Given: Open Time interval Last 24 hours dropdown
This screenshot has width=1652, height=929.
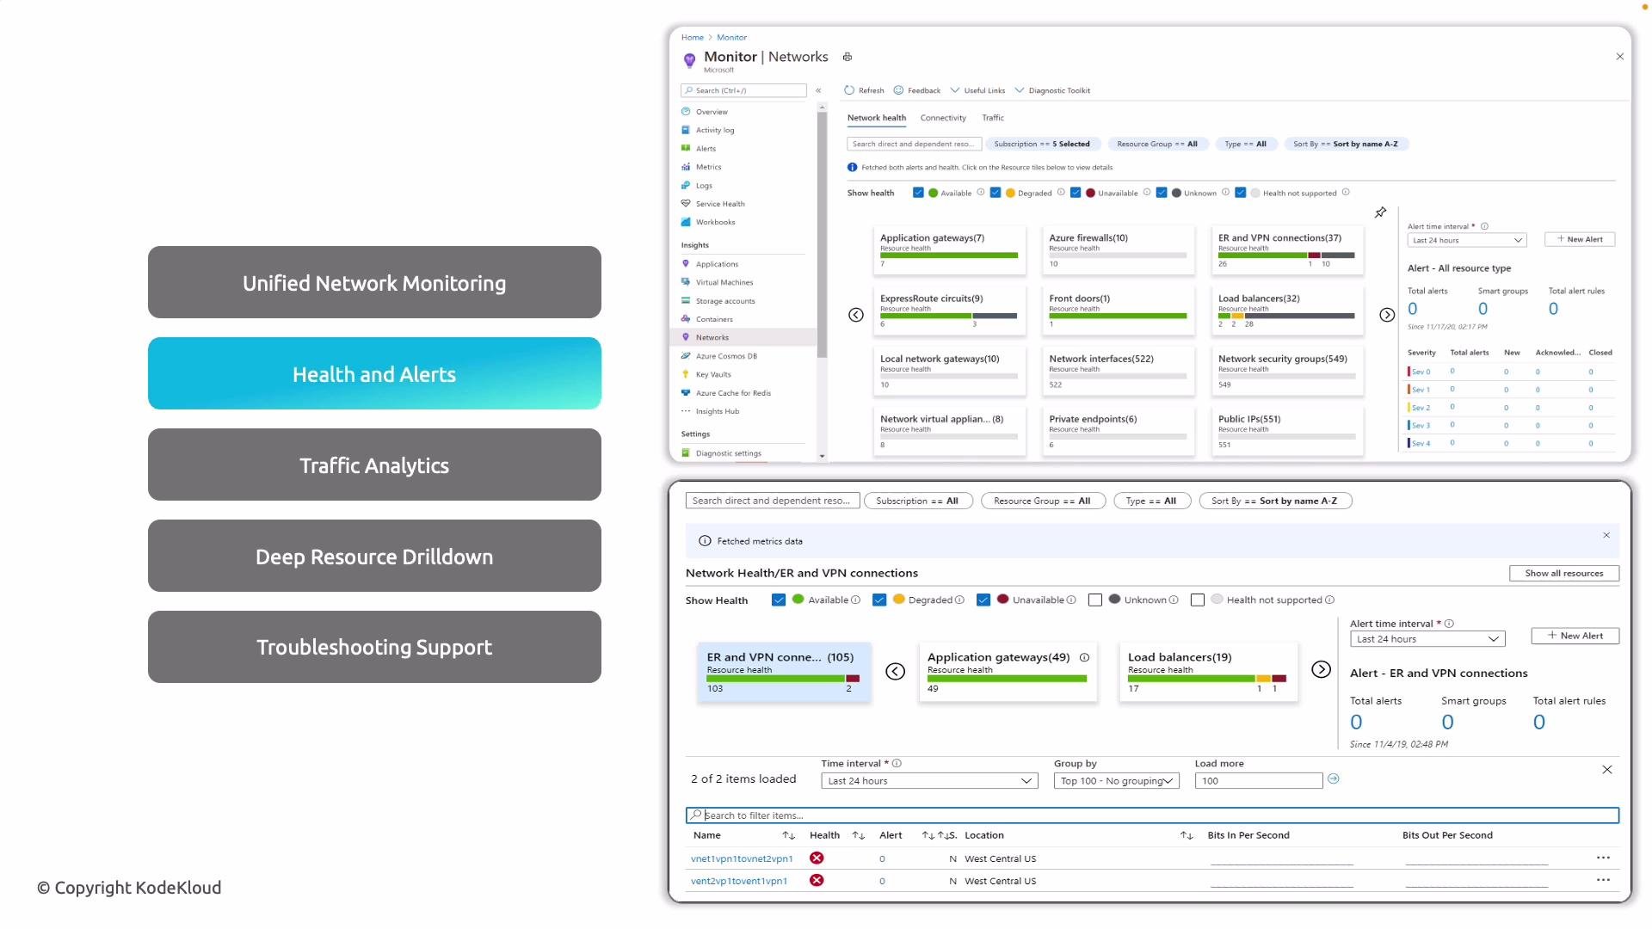Looking at the screenshot, I should point(929,781).
